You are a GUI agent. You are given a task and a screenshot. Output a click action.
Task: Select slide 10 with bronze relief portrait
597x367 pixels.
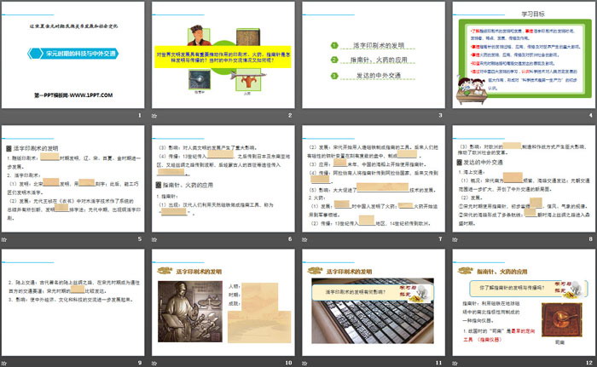coord(223,303)
